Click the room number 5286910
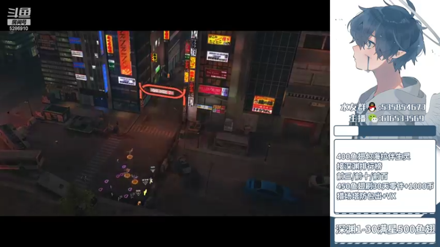Viewport: 440px width, 247px height. [x=19, y=29]
